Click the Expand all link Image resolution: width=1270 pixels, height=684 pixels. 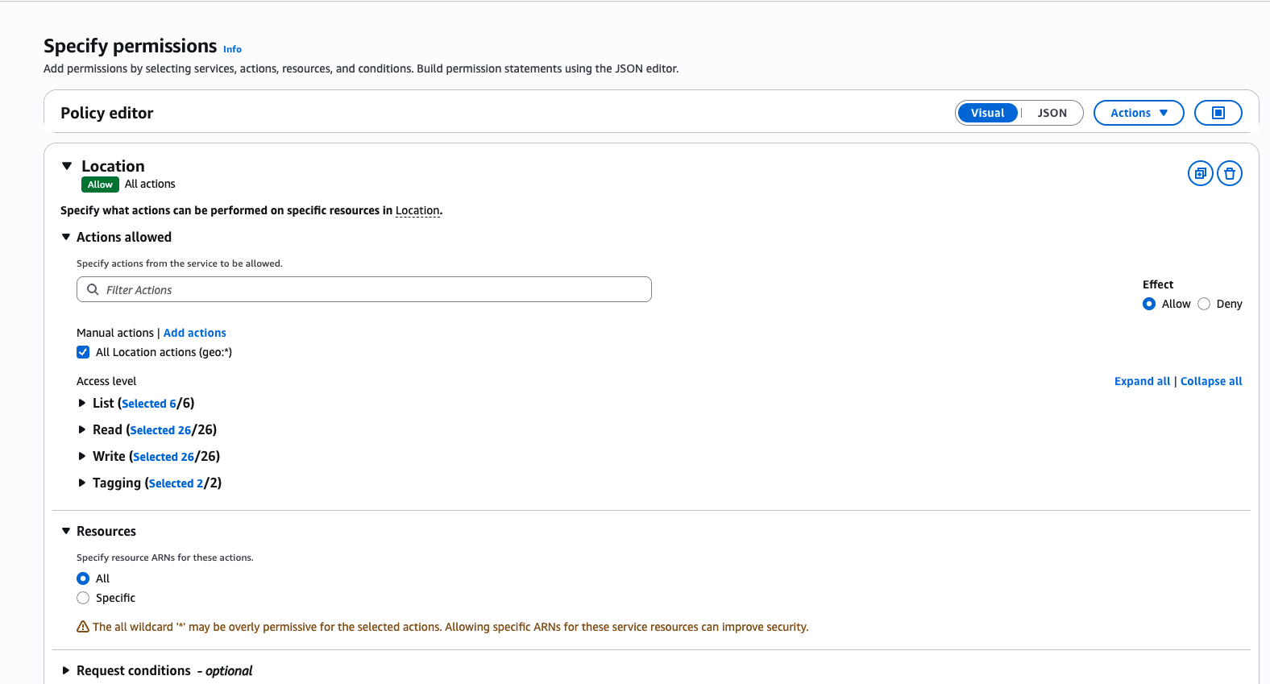tap(1142, 381)
